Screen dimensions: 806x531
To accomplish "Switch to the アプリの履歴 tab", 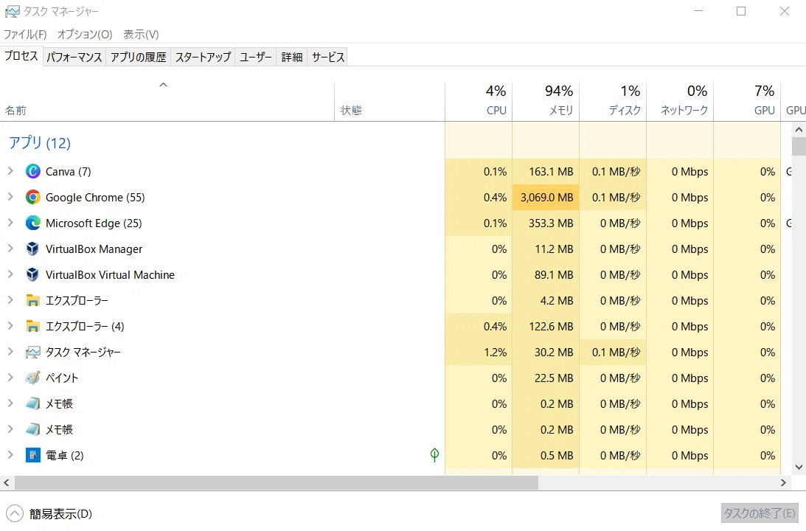I will [x=139, y=57].
